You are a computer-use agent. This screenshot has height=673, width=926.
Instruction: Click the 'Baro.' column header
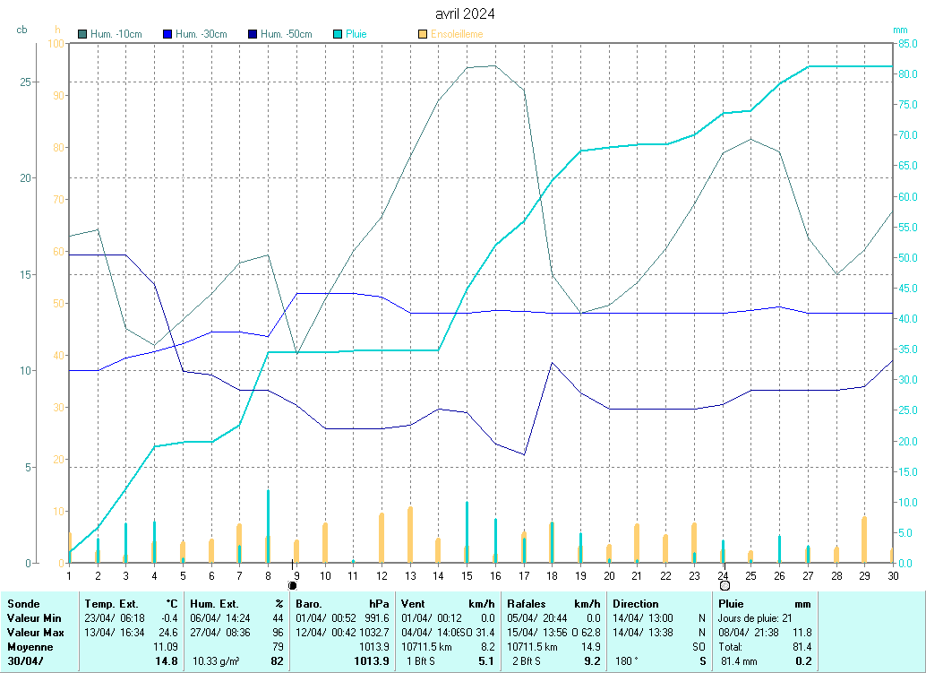[x=310, y=604]
